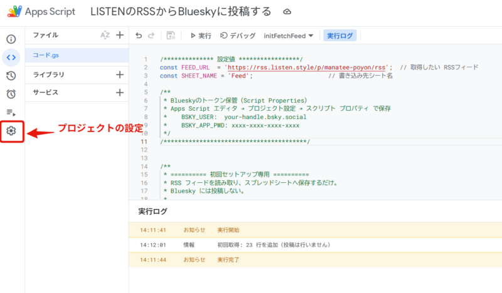
Task: Click the サービス section header
Action: [45, 93]
